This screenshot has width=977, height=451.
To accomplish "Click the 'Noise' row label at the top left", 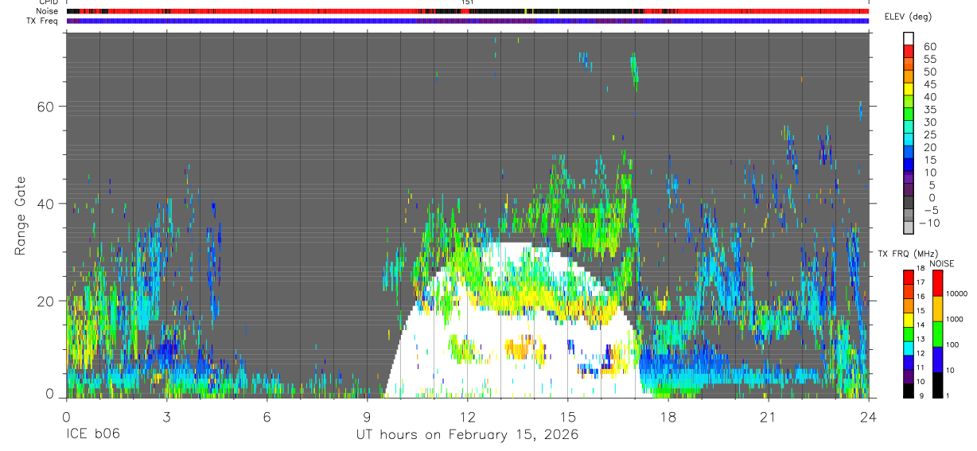I will (x=47, y=12).
